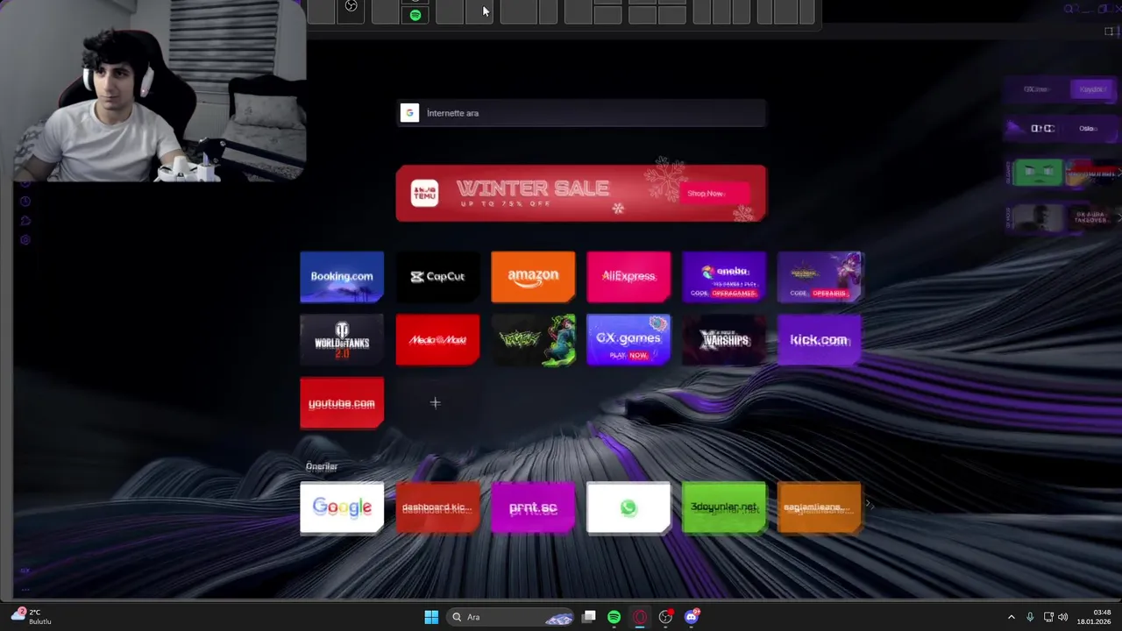Click the OBS icon in top overlay bar
1122x631 pixels.
click(351, 7)
